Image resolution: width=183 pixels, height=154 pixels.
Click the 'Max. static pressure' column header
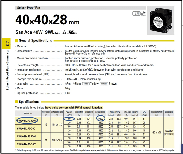point(131,114)
